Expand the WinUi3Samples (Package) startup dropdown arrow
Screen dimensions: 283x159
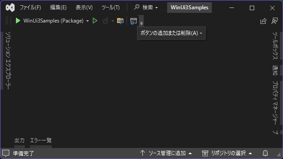click(88, 21)
